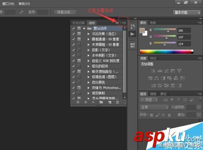Lock all with the padlock icon

(x=169, y=115)
